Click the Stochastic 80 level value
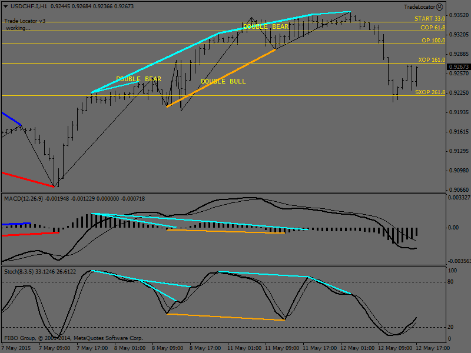 click(x=453, y=282)
